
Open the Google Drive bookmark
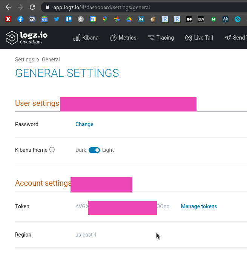click(129, 19)
